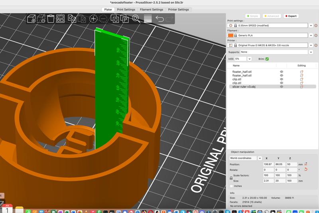Click the Rotate X field
Screen dimensions: 319x213
tap(268, 170)
